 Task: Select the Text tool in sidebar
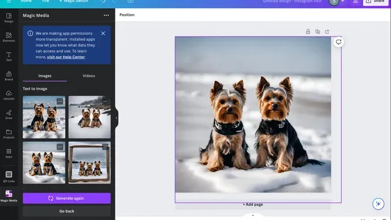tap(9, 57)
